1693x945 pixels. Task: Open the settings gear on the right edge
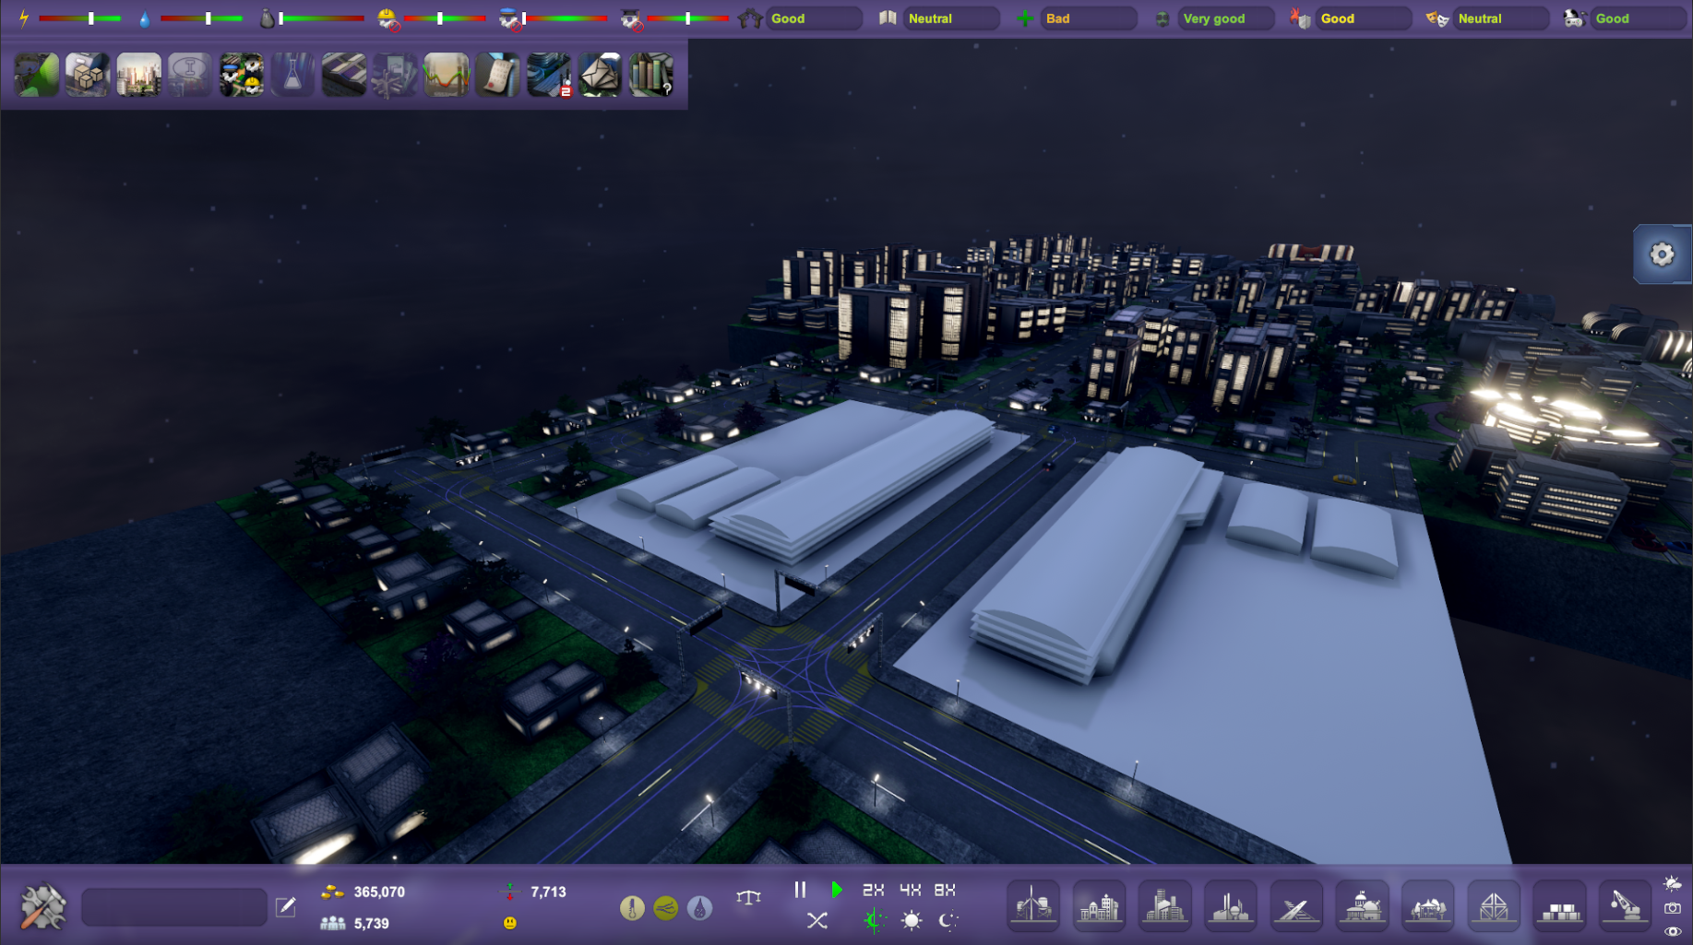coord(1663,254)
